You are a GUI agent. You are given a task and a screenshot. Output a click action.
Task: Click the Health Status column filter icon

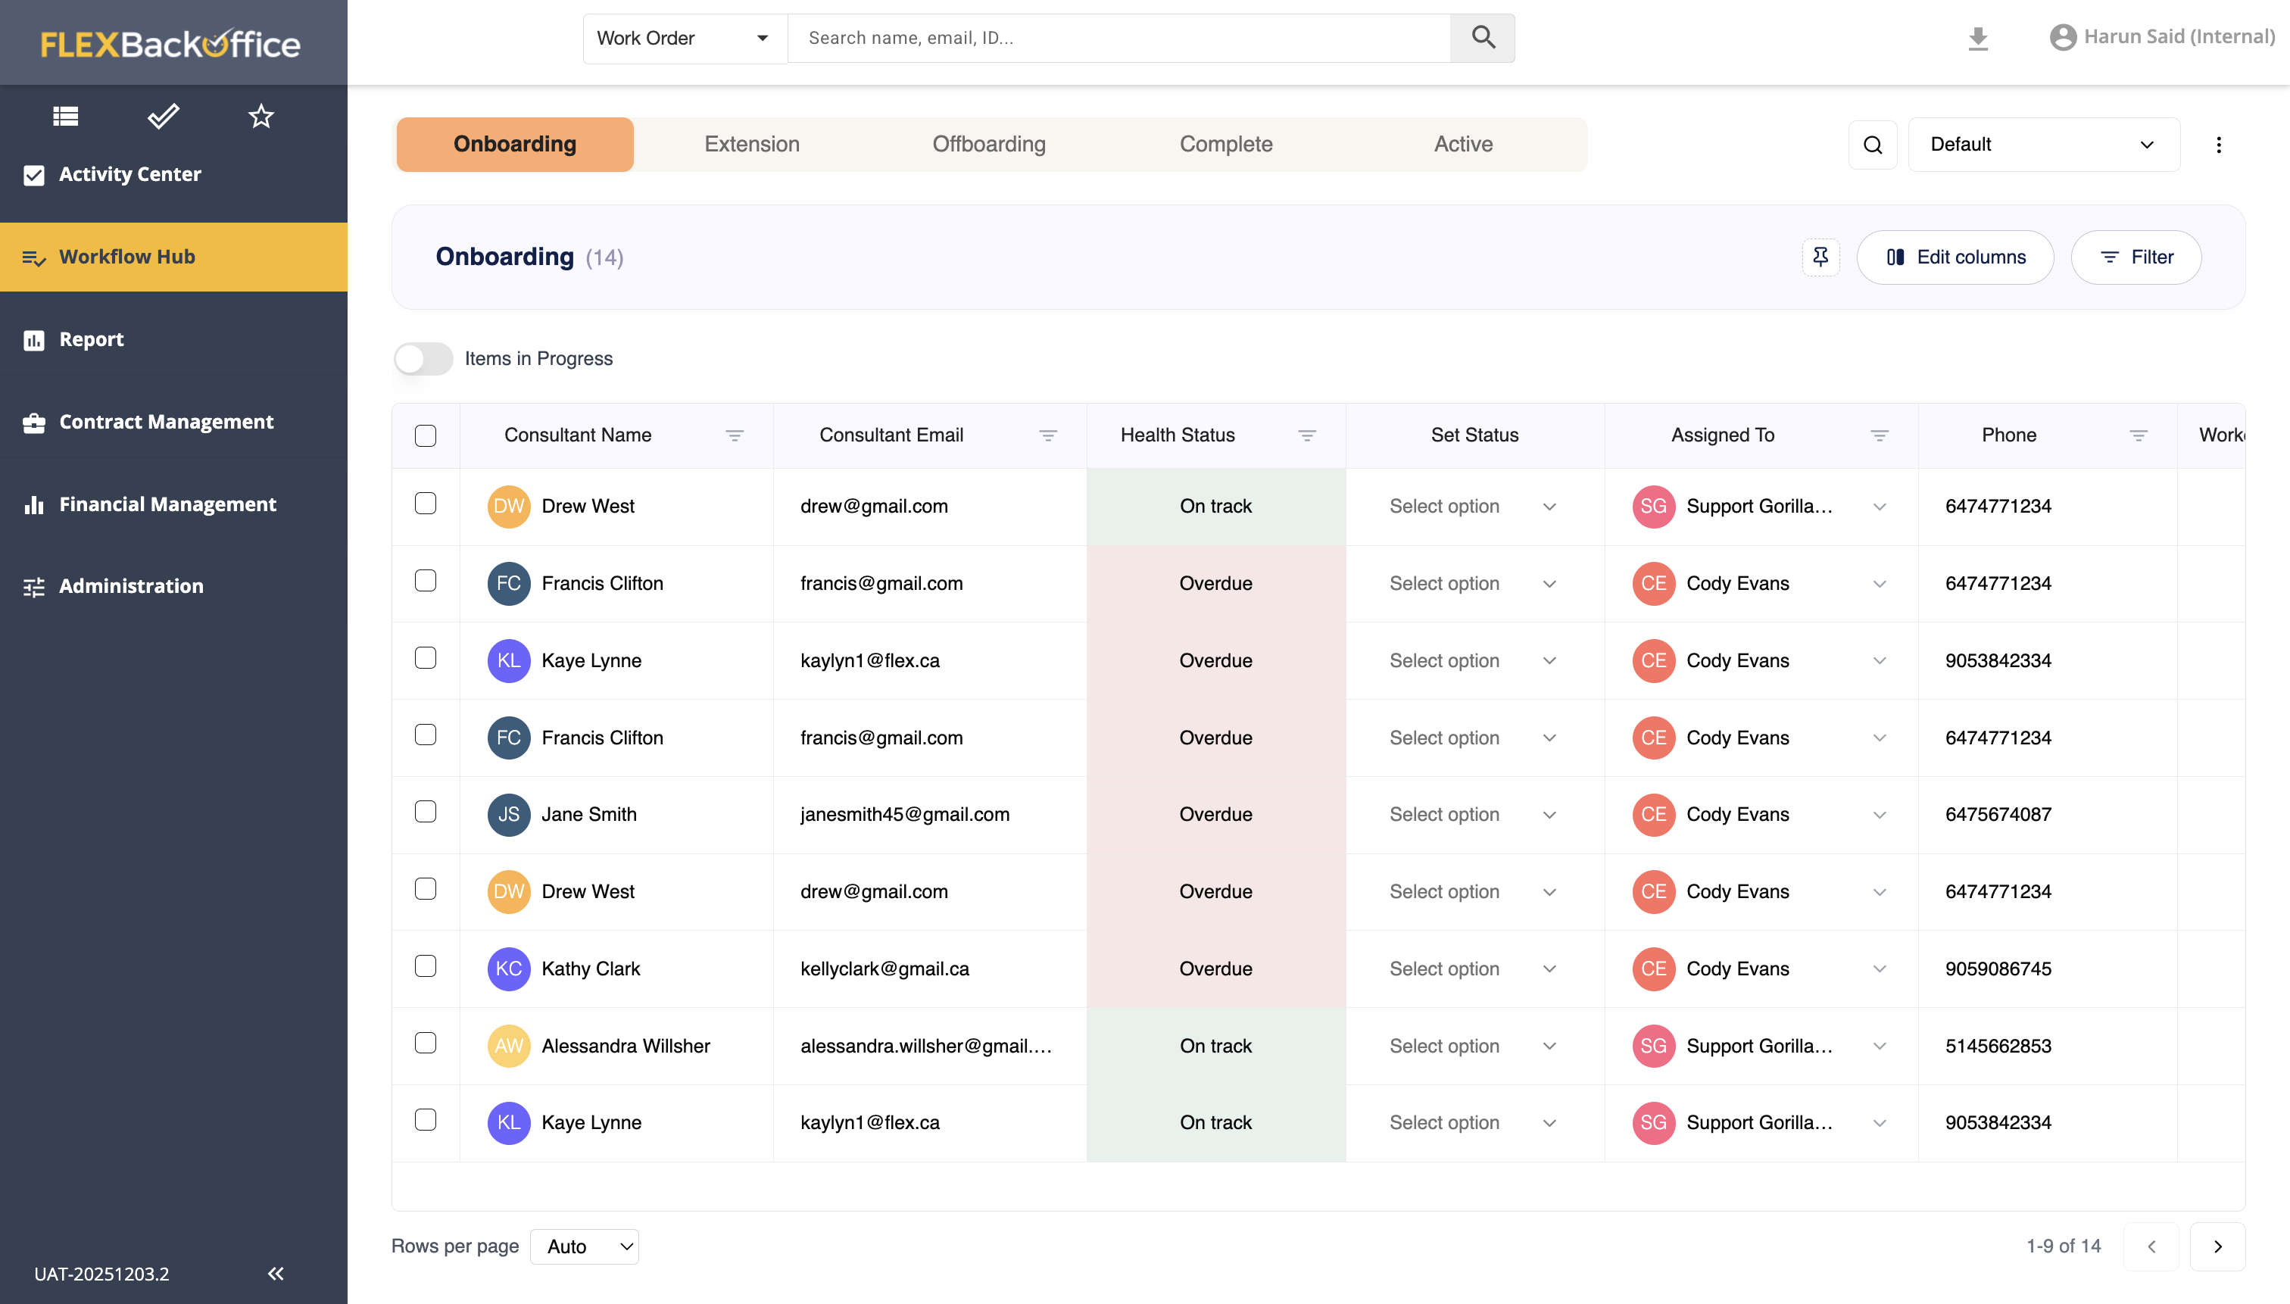tap(1306, 435)
